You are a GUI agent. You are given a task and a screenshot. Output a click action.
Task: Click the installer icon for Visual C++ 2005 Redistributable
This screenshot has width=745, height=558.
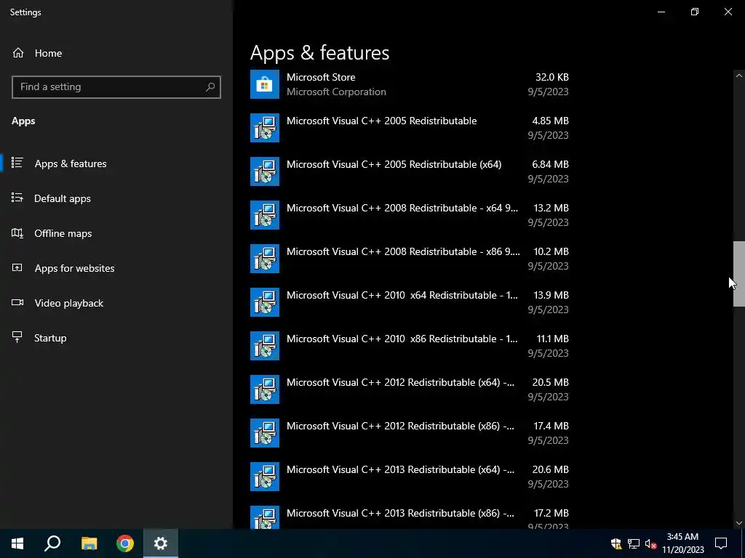[265, 128]
